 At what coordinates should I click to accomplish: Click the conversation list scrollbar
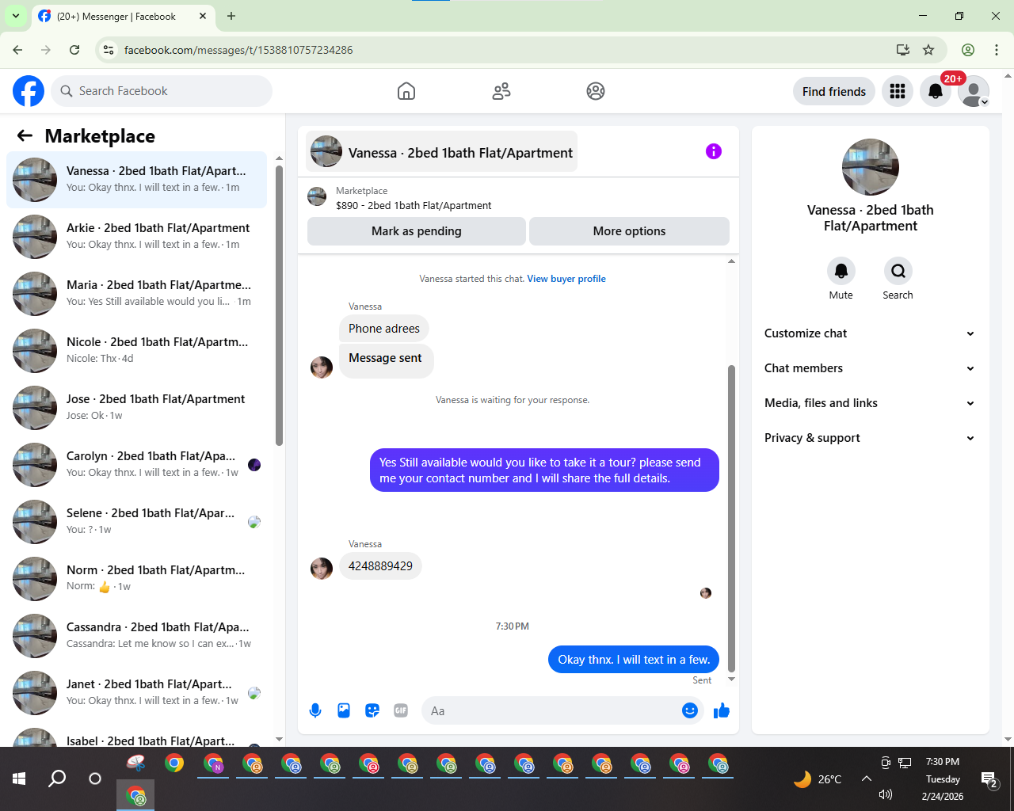coord(279,305)
